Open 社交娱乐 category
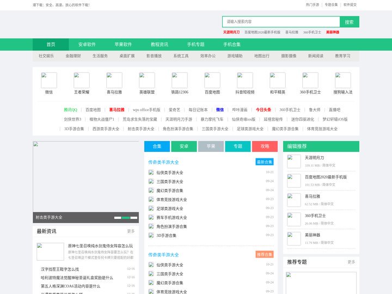 [x=46, y=56]
